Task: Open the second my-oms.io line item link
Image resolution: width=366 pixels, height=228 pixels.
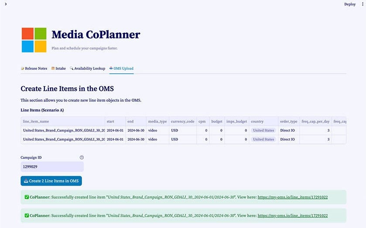Action: tap(292, 216)
